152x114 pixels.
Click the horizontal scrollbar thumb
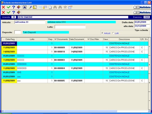pos(61,111)
